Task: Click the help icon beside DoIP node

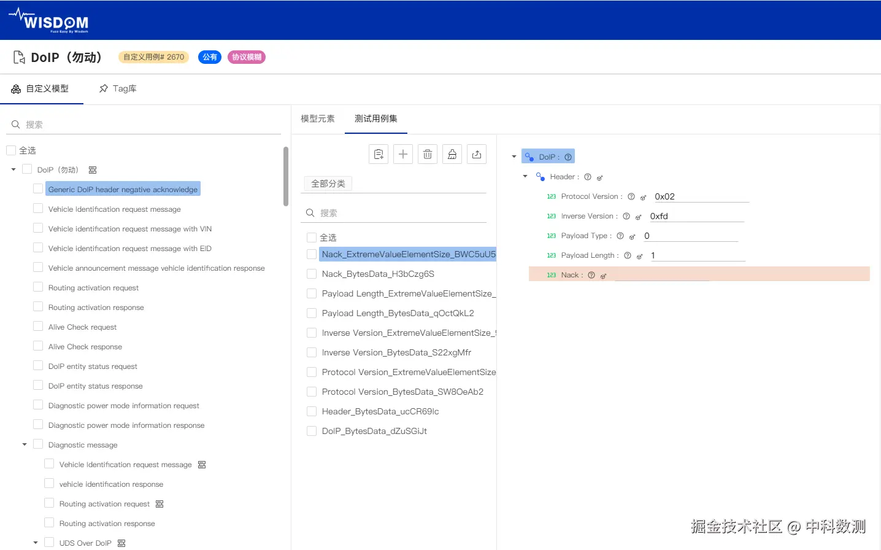Action: tap(568, 157)
